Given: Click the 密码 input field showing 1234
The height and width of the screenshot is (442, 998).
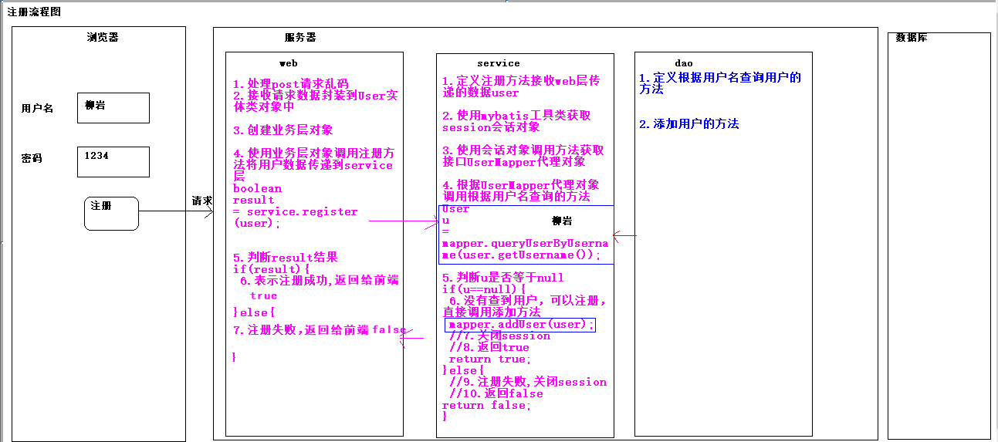Looking at the screenshot, I should tap(113, 161).
